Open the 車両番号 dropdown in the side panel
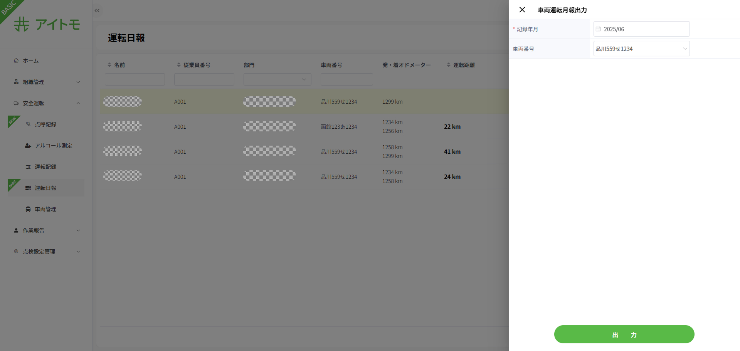Image resolution: width=740 pixels, height=351 pixels. point(641,49)
